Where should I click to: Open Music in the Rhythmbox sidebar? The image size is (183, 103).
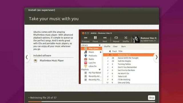point(91,52)
